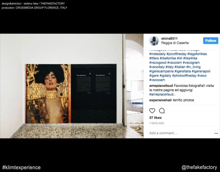This screenshot has height=172, width=220.
Task: Open the #amepiaceilsud hashtag in comment
Action: (162, 94)
